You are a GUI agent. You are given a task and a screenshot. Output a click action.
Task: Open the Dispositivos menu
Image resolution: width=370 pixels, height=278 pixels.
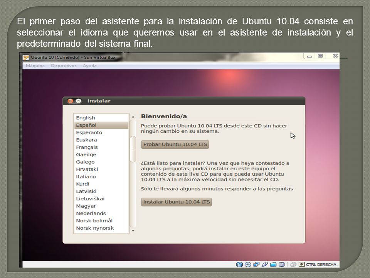[64, 66]
